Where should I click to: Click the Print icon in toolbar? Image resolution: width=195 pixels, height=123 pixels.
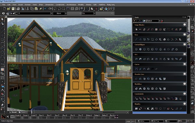tap(18, 8)
